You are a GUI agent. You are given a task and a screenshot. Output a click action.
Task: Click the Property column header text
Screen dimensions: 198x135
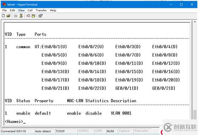[x=44, y=101]
